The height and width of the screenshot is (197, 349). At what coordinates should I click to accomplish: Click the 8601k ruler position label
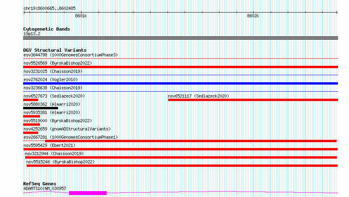click(81, 16)
